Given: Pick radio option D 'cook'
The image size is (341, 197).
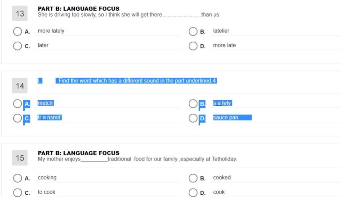Looking at the screenshot, I should [193, 192].
